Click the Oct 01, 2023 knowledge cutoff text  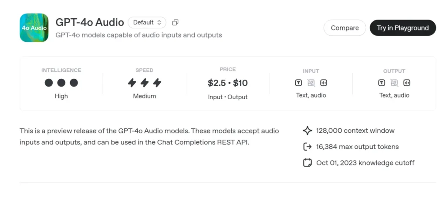point(365,163)
